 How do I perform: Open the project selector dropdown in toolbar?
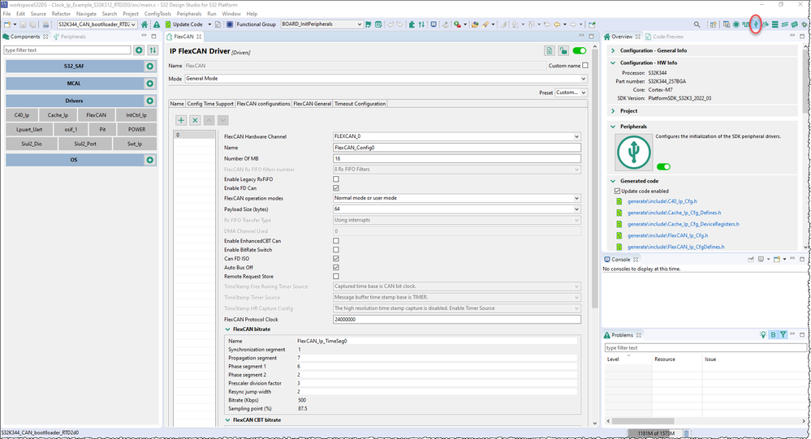pos(97,24)
